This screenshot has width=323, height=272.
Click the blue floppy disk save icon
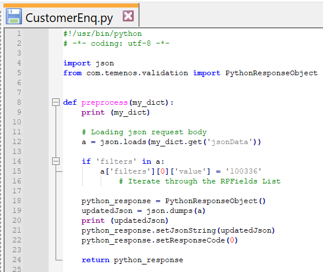13,16
